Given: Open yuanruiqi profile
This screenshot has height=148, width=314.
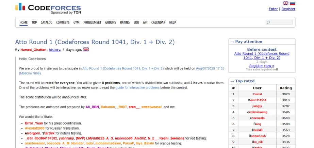Looking at the screenshot, I should click(x=67, y=138).
